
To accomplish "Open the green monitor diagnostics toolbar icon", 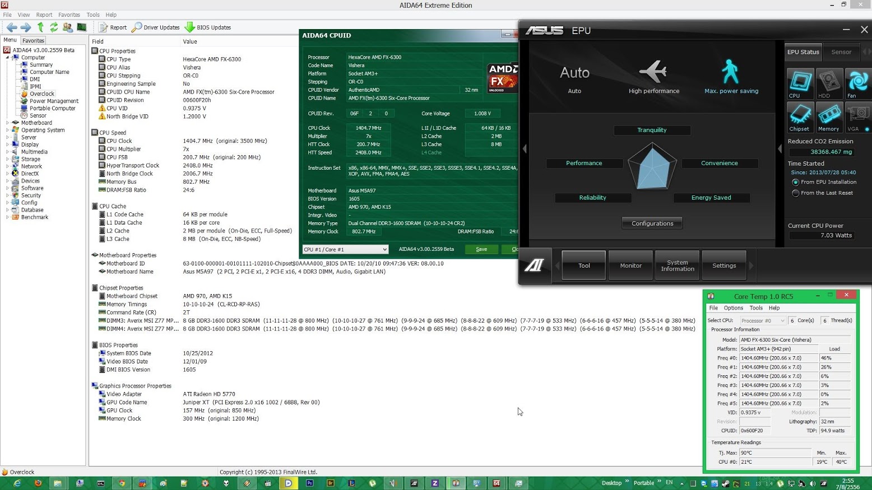I will [x=82, y=27].
